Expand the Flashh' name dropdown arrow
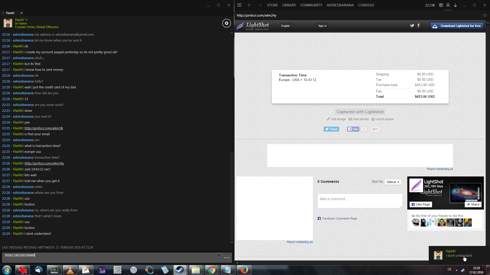The image size is (490, 275). point(27,20)
